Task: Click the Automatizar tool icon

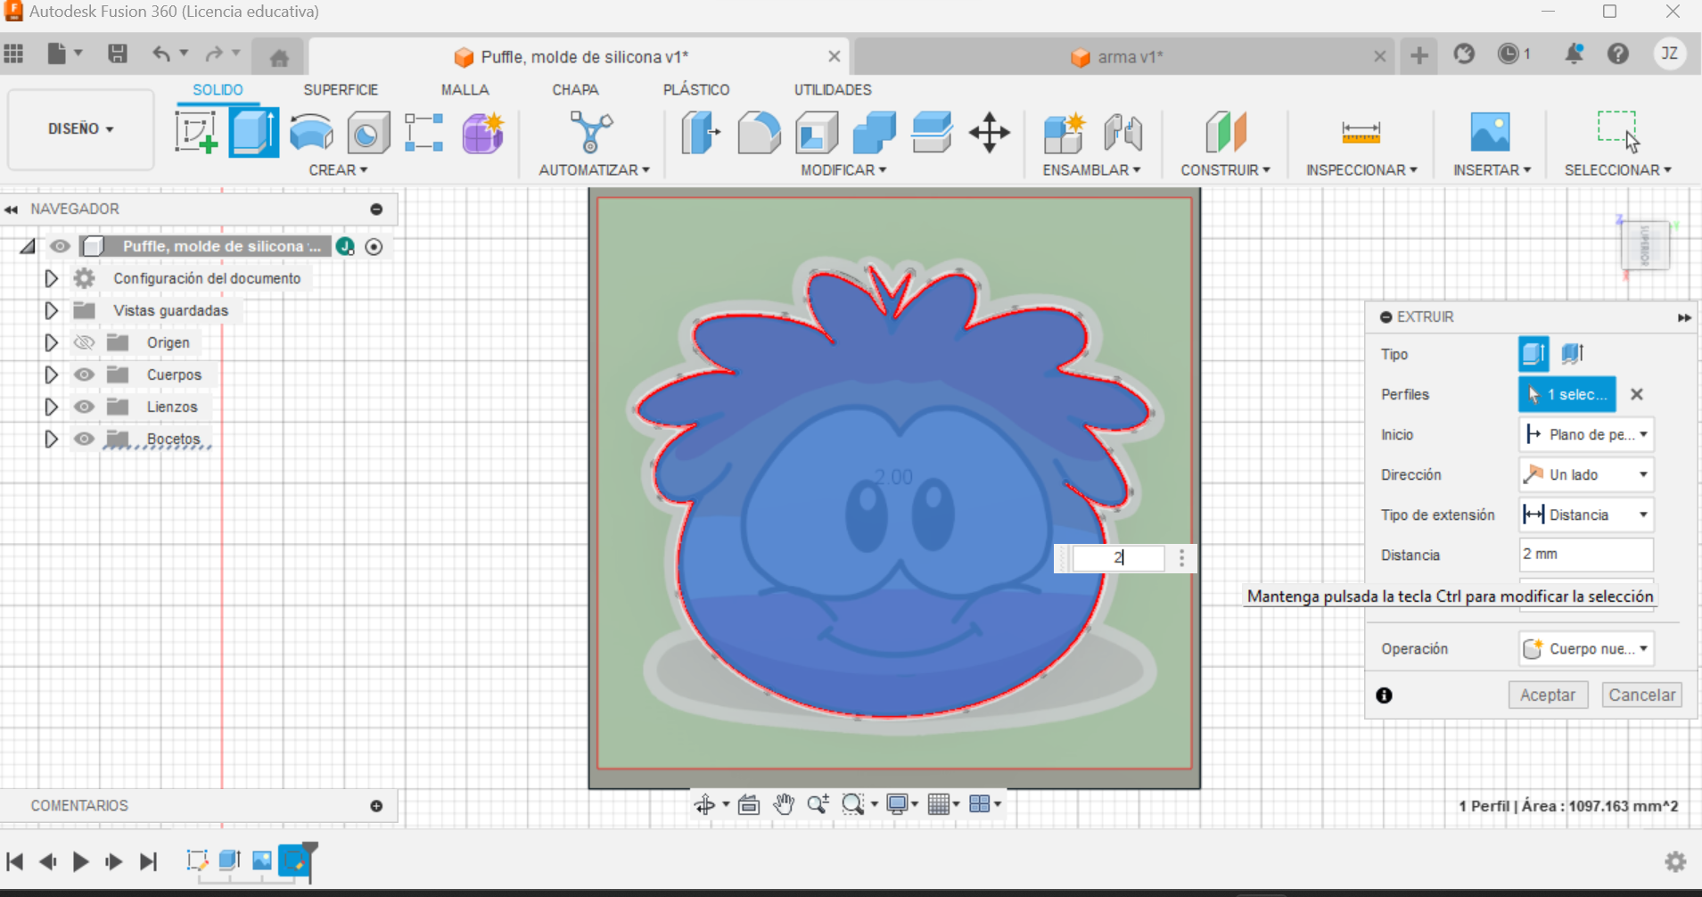Action: point(591,133)
